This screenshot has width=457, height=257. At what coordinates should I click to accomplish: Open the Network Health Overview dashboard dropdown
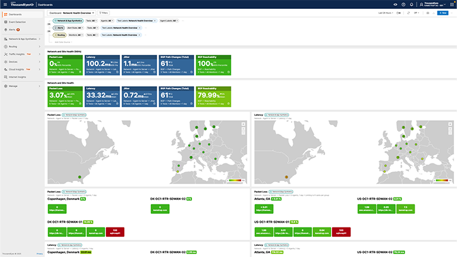click(71, 12)
